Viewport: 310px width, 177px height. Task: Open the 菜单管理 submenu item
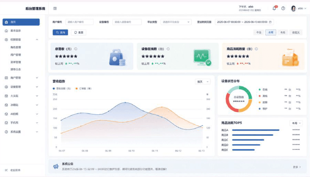pyautogui.click(x=16, y=62)
